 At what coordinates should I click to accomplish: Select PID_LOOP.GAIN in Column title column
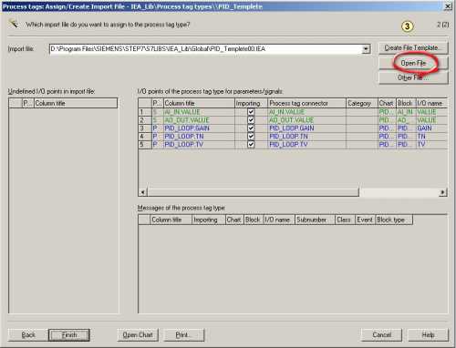[x=199, y=128]
